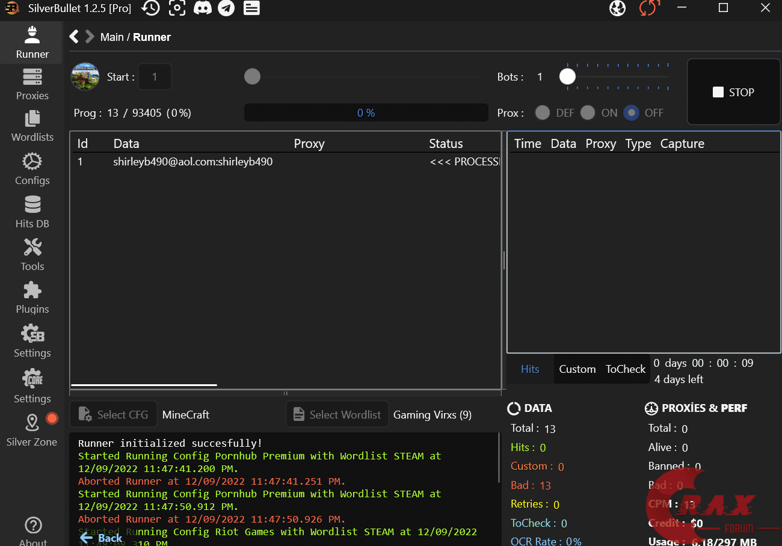This screenshot has height=546, width=782.
Task: Open the Proxies section in the sidebar
Action: point(32,85)
